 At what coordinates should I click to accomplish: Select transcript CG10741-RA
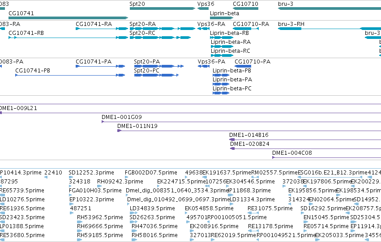pos(102,29)
